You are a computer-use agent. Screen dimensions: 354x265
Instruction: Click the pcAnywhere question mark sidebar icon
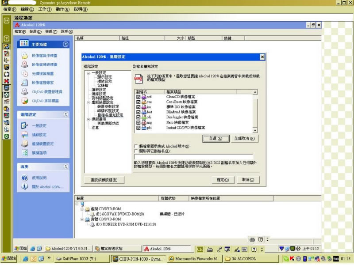tap(7, 38)
